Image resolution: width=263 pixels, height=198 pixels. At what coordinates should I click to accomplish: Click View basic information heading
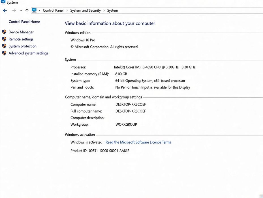(x=110, y=23)
